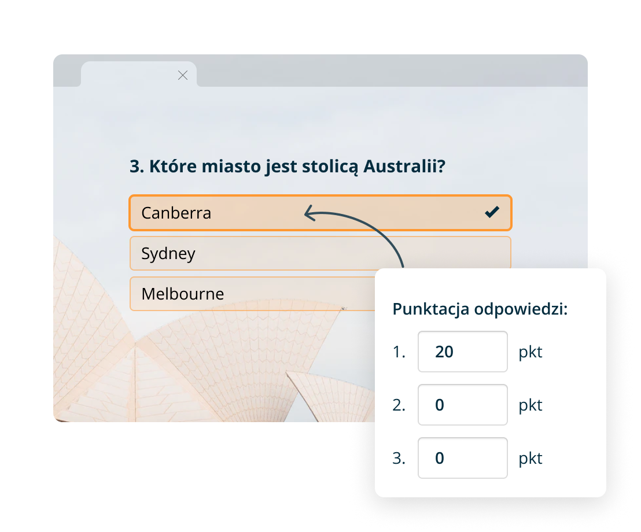Focus the points field for answer 2
This screenshot has height=532, width=641.
coord(462,405)
